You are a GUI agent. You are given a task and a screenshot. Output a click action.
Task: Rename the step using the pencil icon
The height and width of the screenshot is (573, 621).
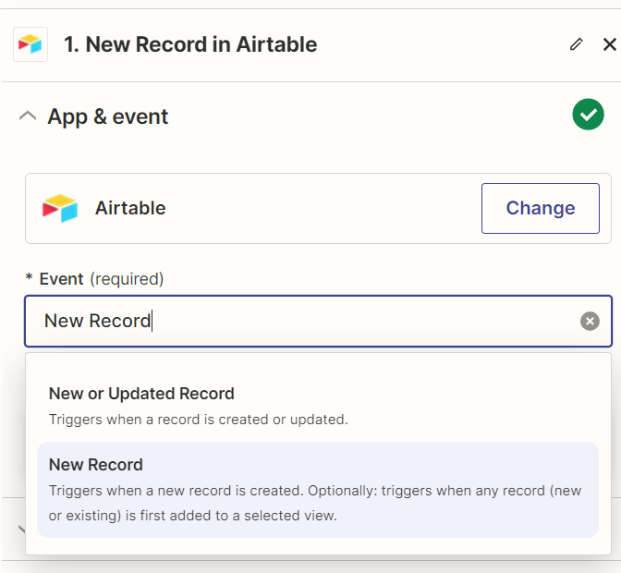(x=577, y=44)
